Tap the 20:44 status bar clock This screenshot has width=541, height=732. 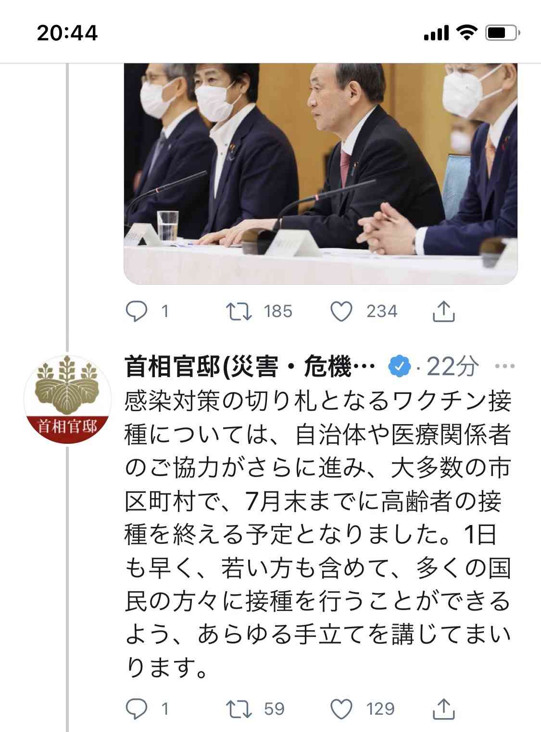(67, 33)
